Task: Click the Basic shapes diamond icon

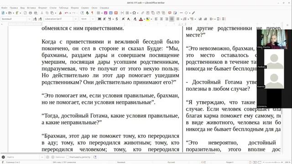Action: 186,13
